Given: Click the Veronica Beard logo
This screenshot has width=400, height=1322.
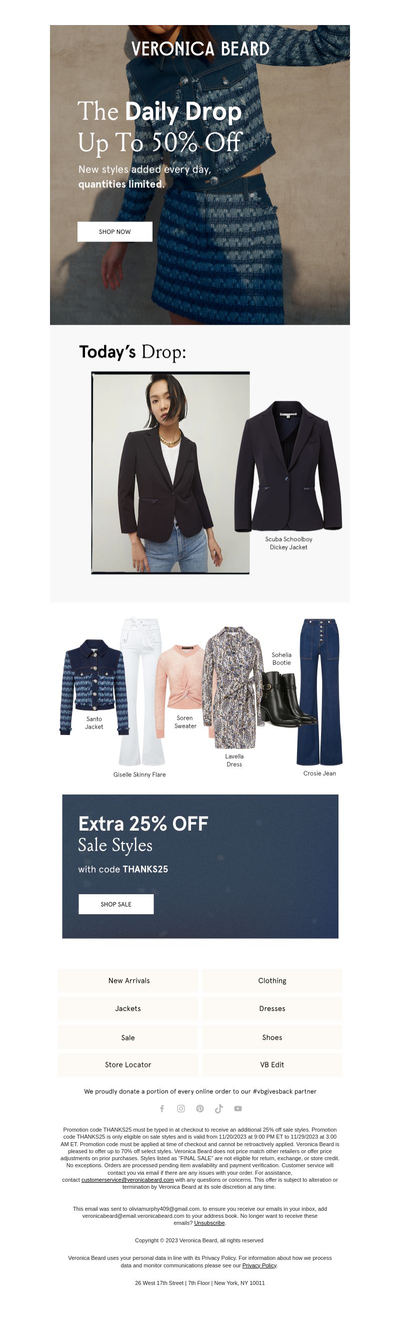Looking at the screenshot, I should click(199, 49).
